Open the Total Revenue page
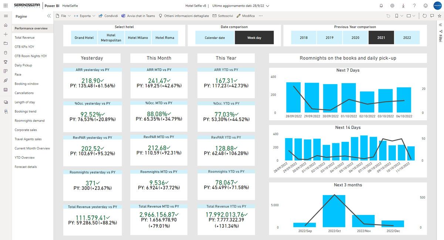 [x=24, y=38]
